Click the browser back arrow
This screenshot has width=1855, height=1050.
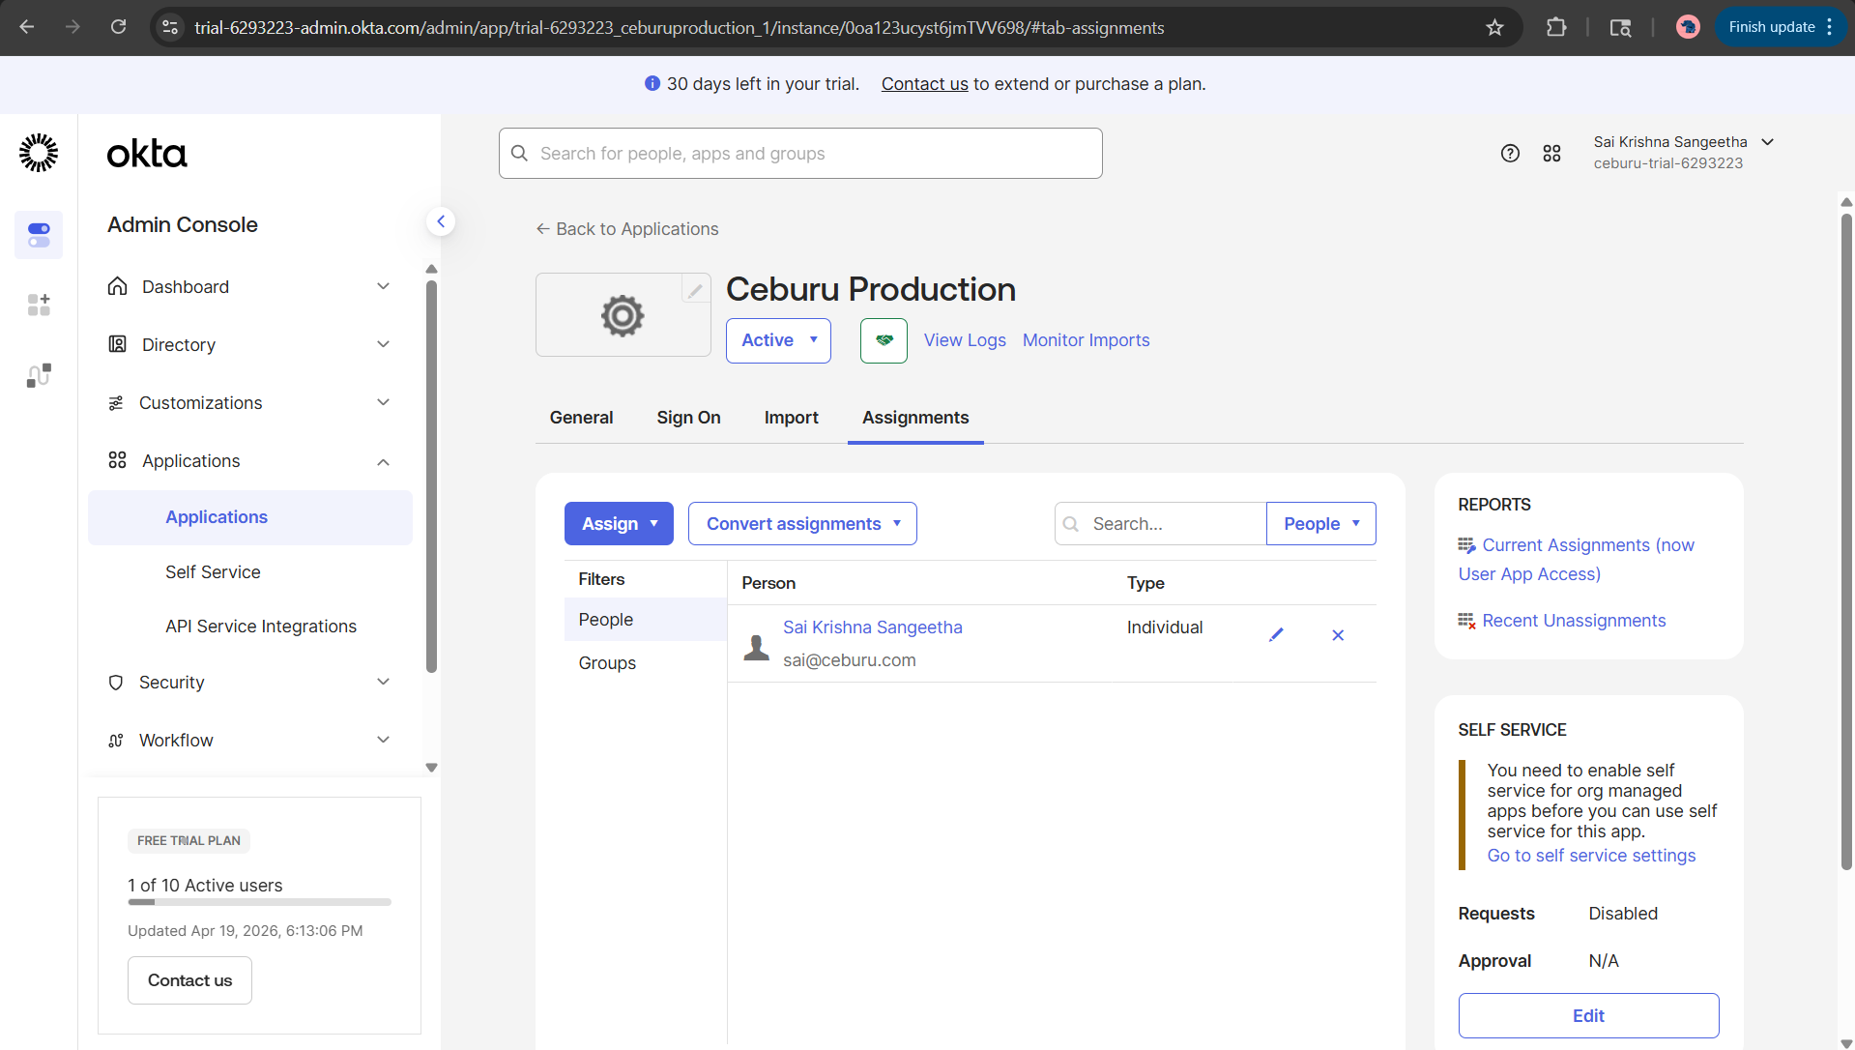[x=27, y=27]
